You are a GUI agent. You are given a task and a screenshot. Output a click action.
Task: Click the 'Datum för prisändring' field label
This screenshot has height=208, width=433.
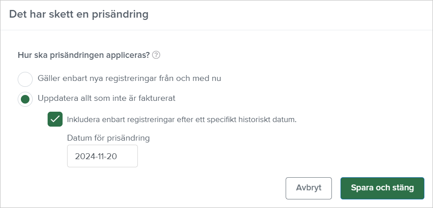(x=108, y=138)
